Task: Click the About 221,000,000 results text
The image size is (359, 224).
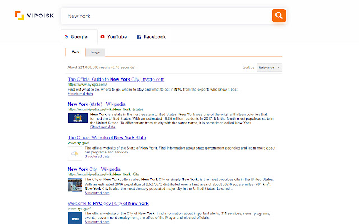Action: coord(102,67)
